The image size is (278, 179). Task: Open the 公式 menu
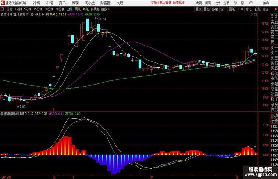coord(217,3)
